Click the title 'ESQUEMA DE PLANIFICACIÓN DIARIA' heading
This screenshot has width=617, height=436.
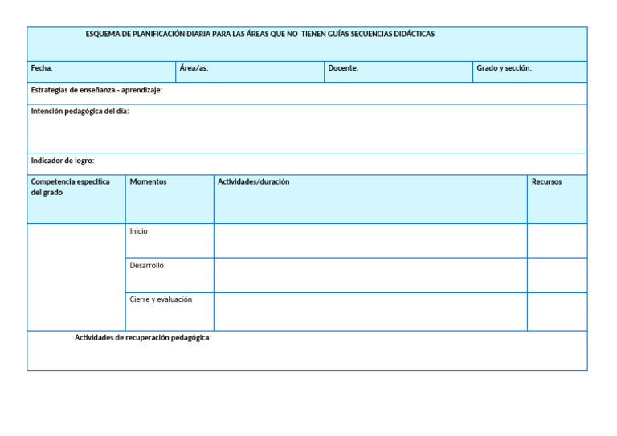click(259, 34)
